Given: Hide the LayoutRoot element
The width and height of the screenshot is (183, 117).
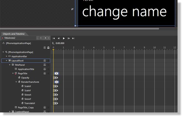Looking at the screenshot, I should tap(45, 61).
